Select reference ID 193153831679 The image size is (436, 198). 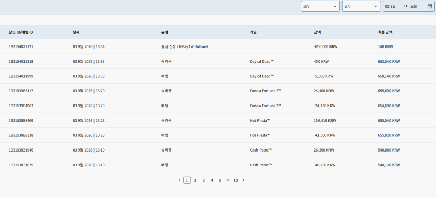tap(21, 165)
